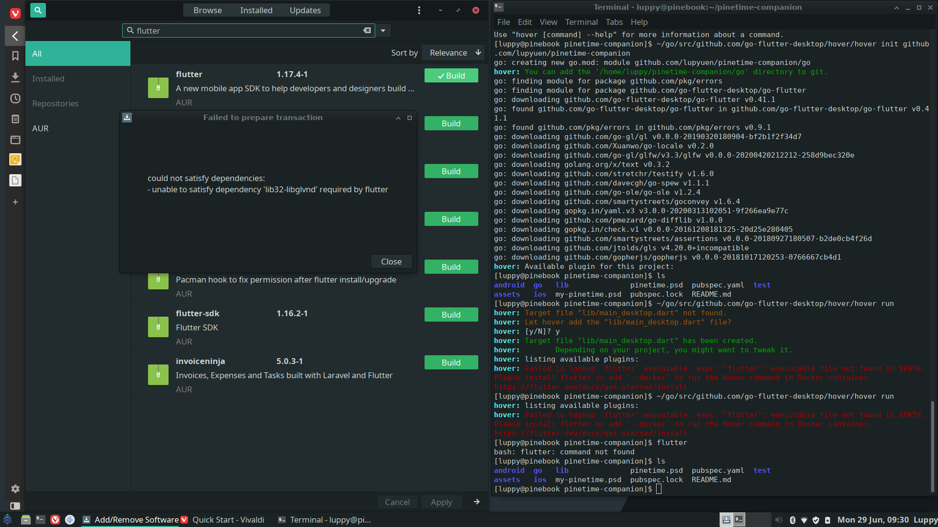Open the Sort by Relevance dropdown
Image resolution: width=938 pixels, height=527 pixels.
454,53
